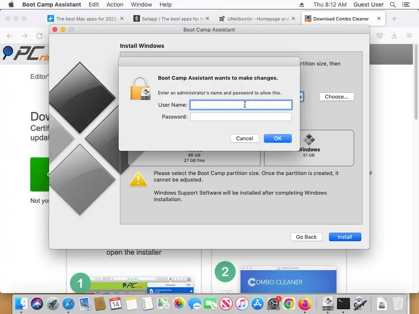Screen dimensions: 419x314
Task: Open Launchpad rocket icon in Dock
Action: (x=53, y=304)
